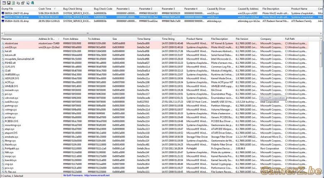The image size is (324, 178).
Task: Select the volmgrx.sys driver row
Action: pos(155,113)
